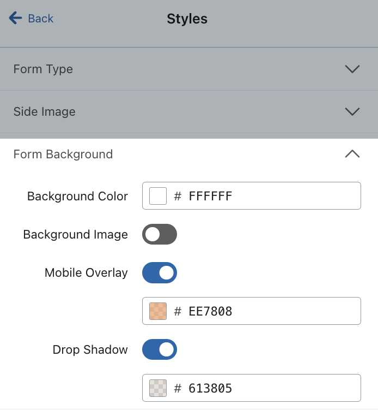Open the Form Type section header
378x416 pixels.
44,69
